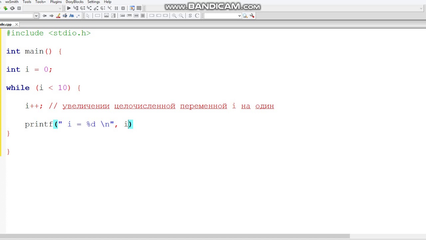Click the Step out debugger icon
The height and width of the screenshot is (240, 426).
(96, 8)
